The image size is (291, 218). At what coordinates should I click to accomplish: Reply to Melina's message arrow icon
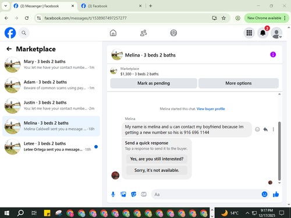coord(265,129)
